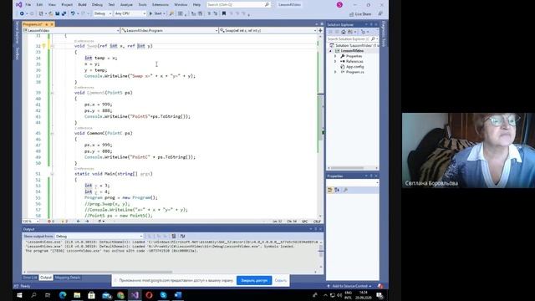This screenshot has width=535, height=301.
Task: Switch to the Output tab
Action: [x=46, y=278]
